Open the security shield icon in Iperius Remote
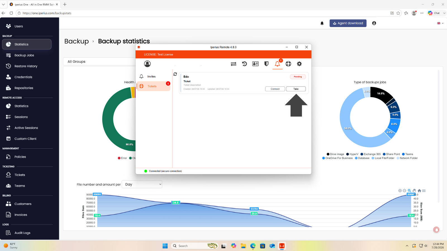This screenshot has width=447, height=251. (x=267, y=64)
